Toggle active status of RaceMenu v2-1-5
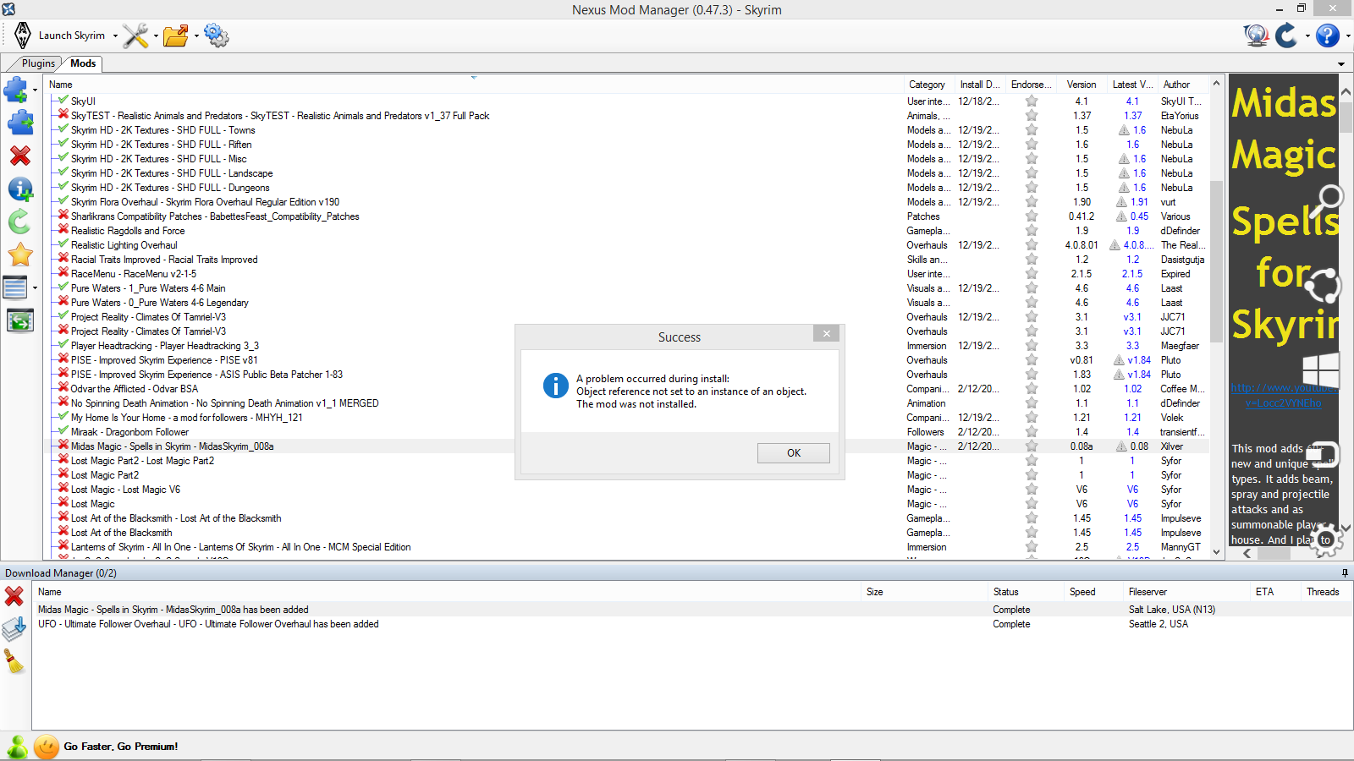This screenshot has width=1354, height=761. [x=63, y=273]
